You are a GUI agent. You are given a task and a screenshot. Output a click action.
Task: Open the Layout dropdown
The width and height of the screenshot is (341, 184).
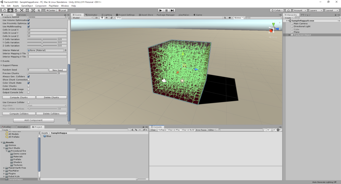332,10
